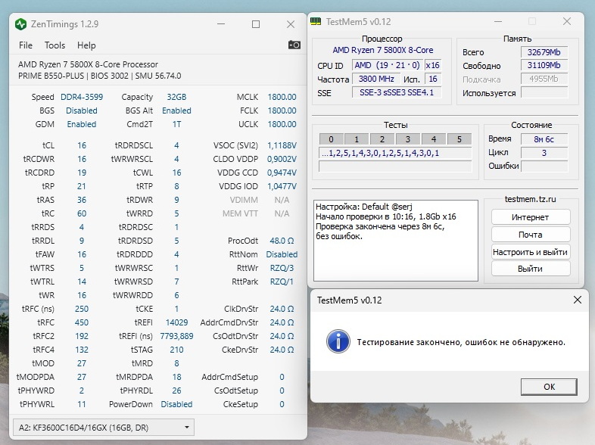The height and width of the screenshot is (445, 595).
Task: Click the Всего value 32679Mb
Action: [544, 52]
